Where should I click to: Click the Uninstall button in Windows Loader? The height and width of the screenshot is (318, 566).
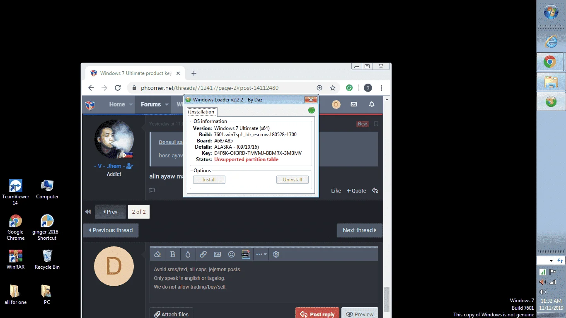tap(293, 180)
